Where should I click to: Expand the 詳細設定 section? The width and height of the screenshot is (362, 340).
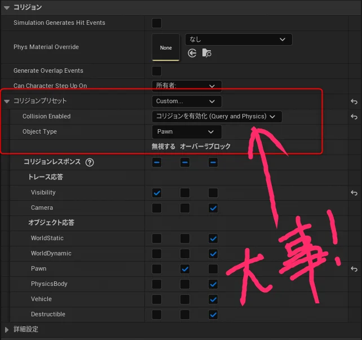point(7,330)
